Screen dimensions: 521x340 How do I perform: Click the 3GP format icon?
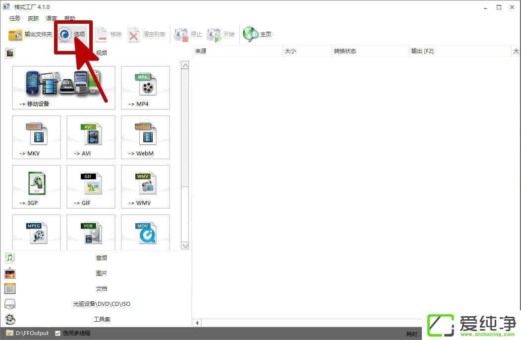click(x=36, y=187)
